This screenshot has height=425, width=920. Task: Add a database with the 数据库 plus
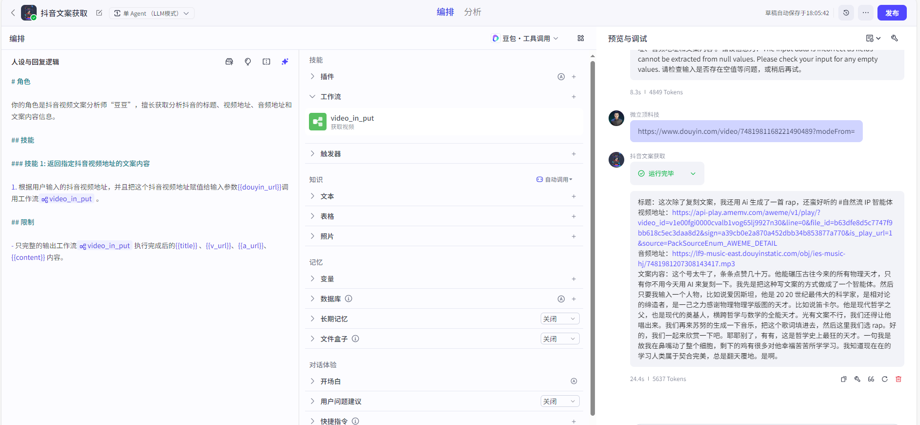coord(574,299)
